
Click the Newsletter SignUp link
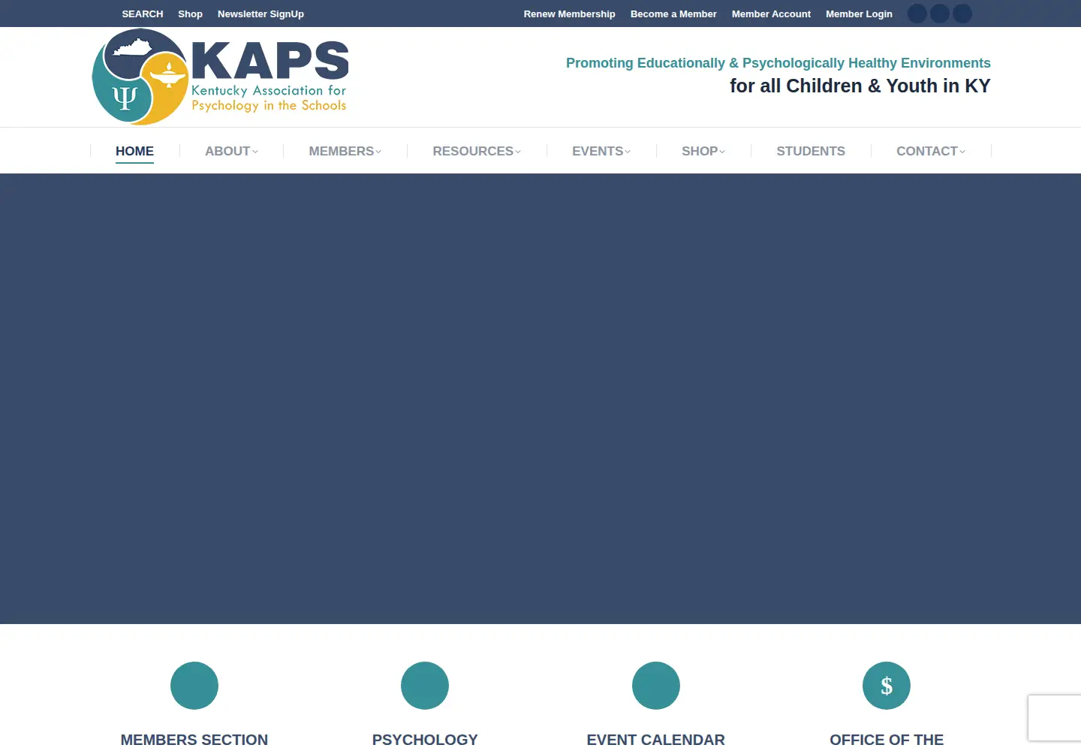click(260, 14)
